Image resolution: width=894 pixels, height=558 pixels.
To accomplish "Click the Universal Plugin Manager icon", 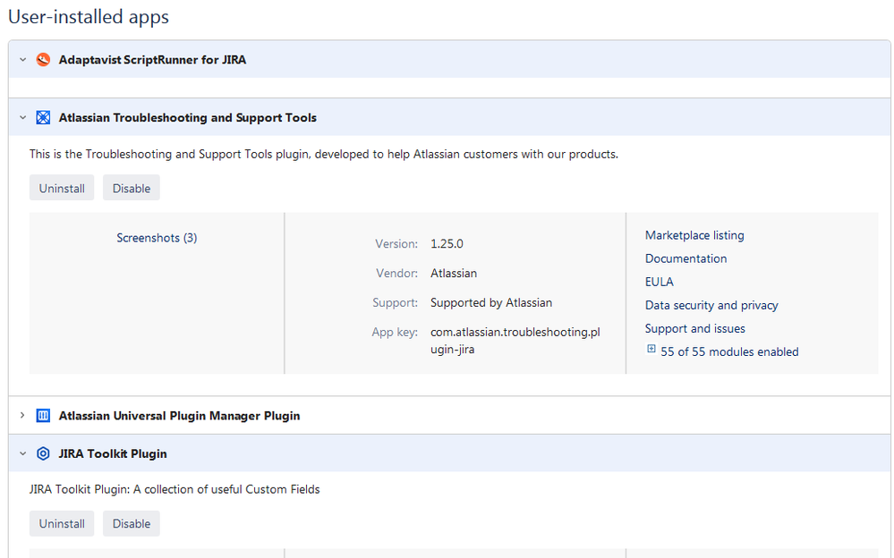I will tap(43, 416).
